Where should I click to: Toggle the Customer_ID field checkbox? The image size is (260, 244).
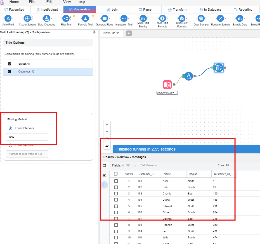coord(10,72)
